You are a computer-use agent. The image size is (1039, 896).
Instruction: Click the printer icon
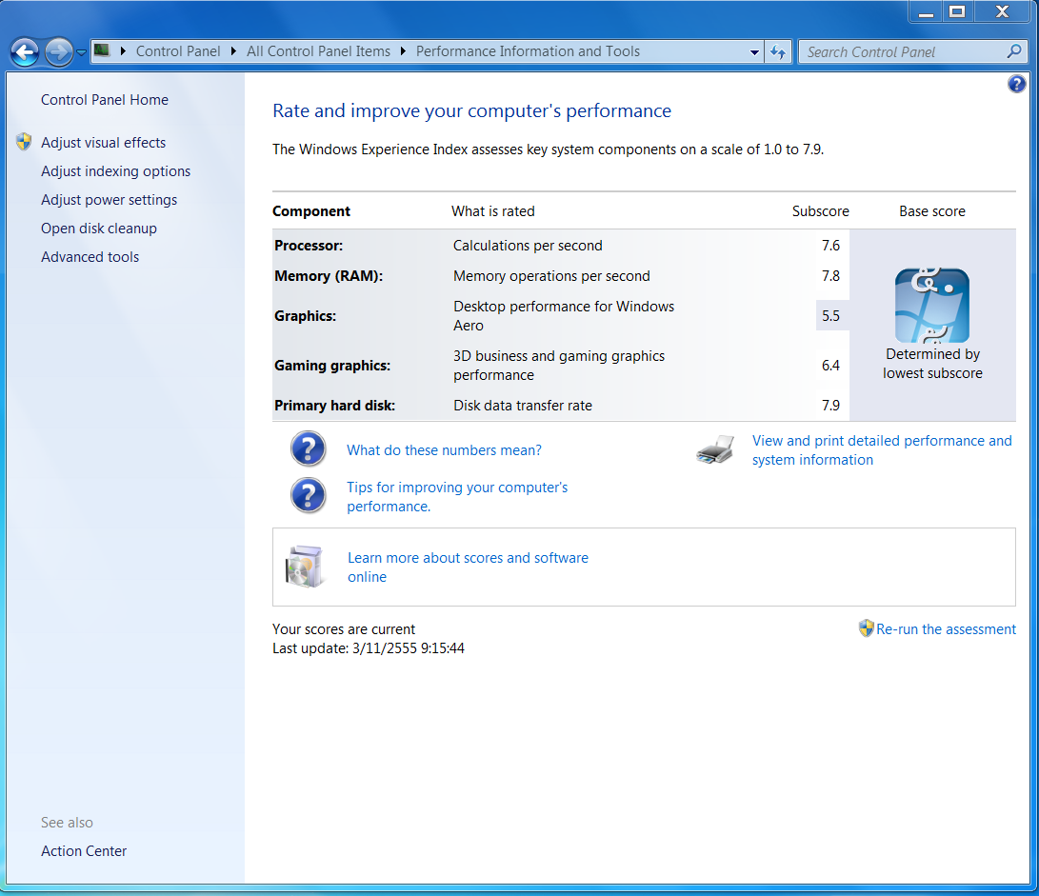(x=715, y=449)
